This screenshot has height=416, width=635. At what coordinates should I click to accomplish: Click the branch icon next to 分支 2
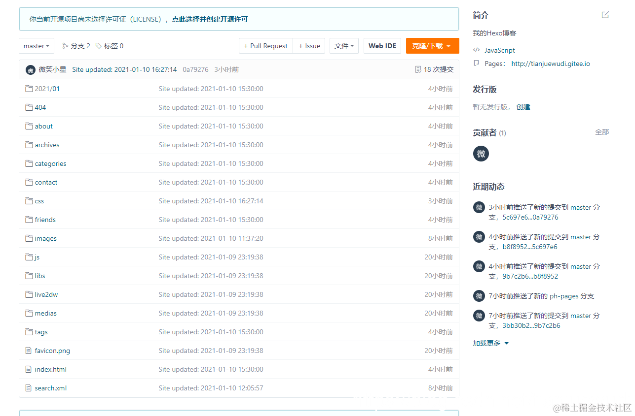[x=65, y=46]
